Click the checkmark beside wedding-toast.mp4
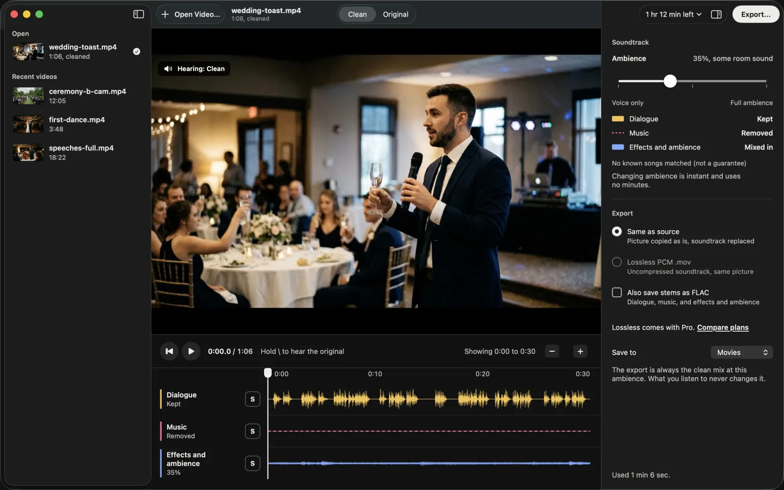Image resolution: width=784 pixels, height=490 pixels. coord(137,51)
